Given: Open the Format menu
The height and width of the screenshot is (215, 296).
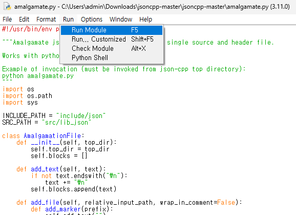Looking at the screenshot, I should pos(46,19).
